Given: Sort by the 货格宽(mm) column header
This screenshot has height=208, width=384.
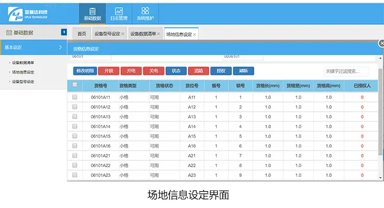Looking at the screenshot, I should pyautogui.click(x=298, y=86).
